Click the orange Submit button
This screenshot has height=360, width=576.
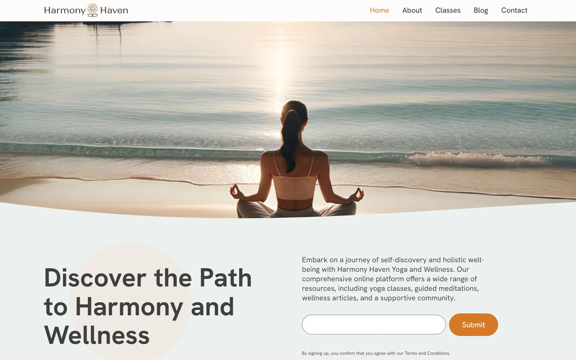(x=473, y=324)
